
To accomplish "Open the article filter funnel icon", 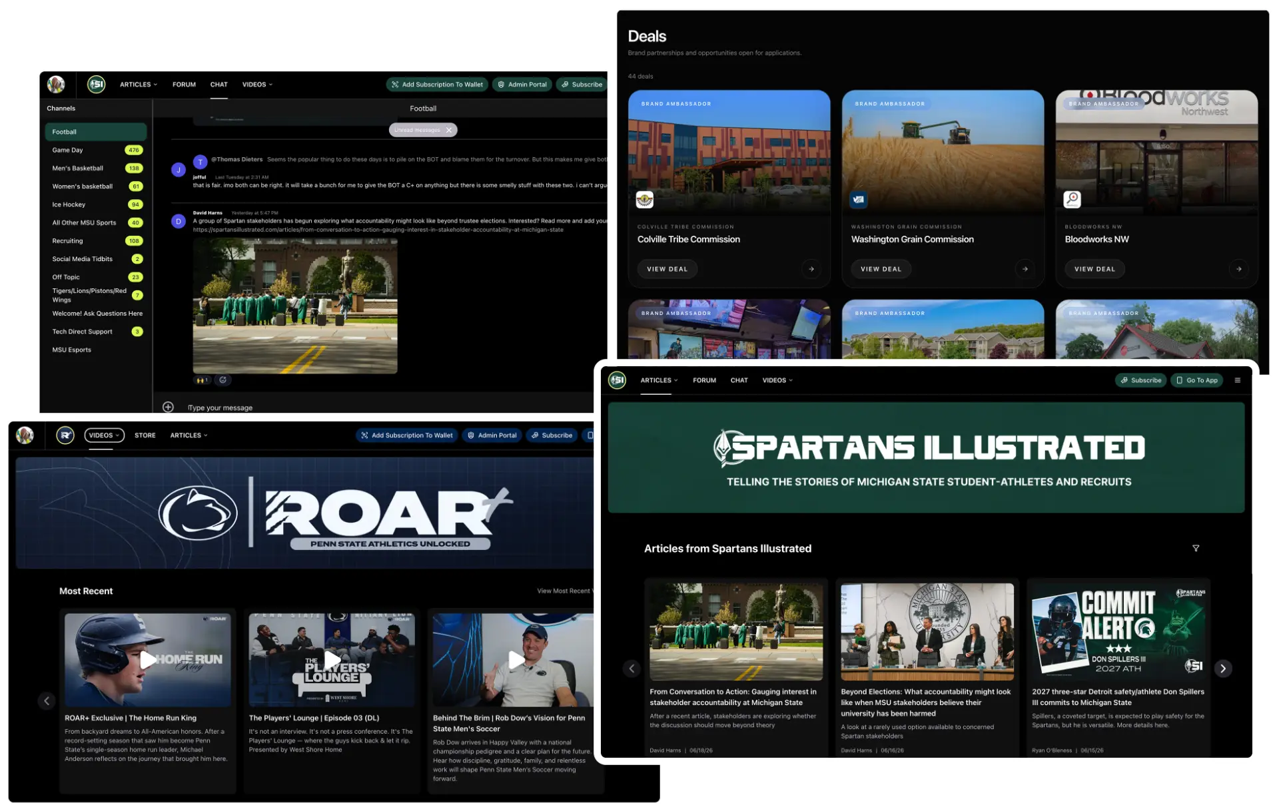I will (x=1196, y=548).
